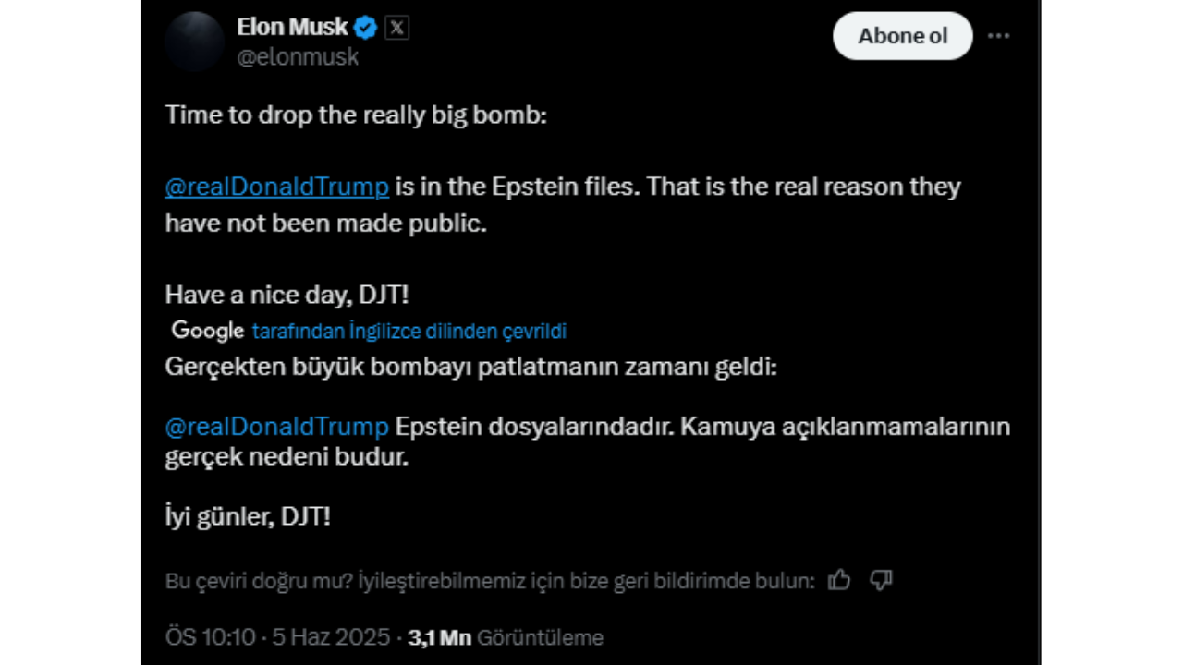The width and height of the screenshot is (1183, 665).
Task: Click the blue verified badge beside Elon Musk
Action: 366,28
